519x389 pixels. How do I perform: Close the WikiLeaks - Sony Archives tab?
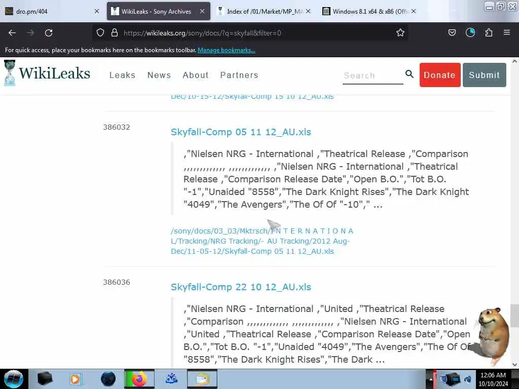click(x=202, y=11)
